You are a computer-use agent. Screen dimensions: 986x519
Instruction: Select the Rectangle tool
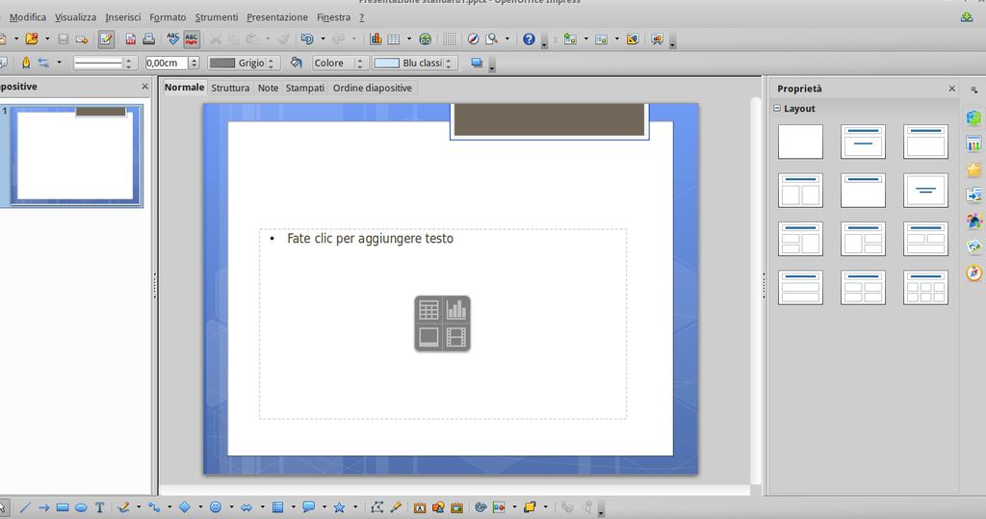[63, 507]
